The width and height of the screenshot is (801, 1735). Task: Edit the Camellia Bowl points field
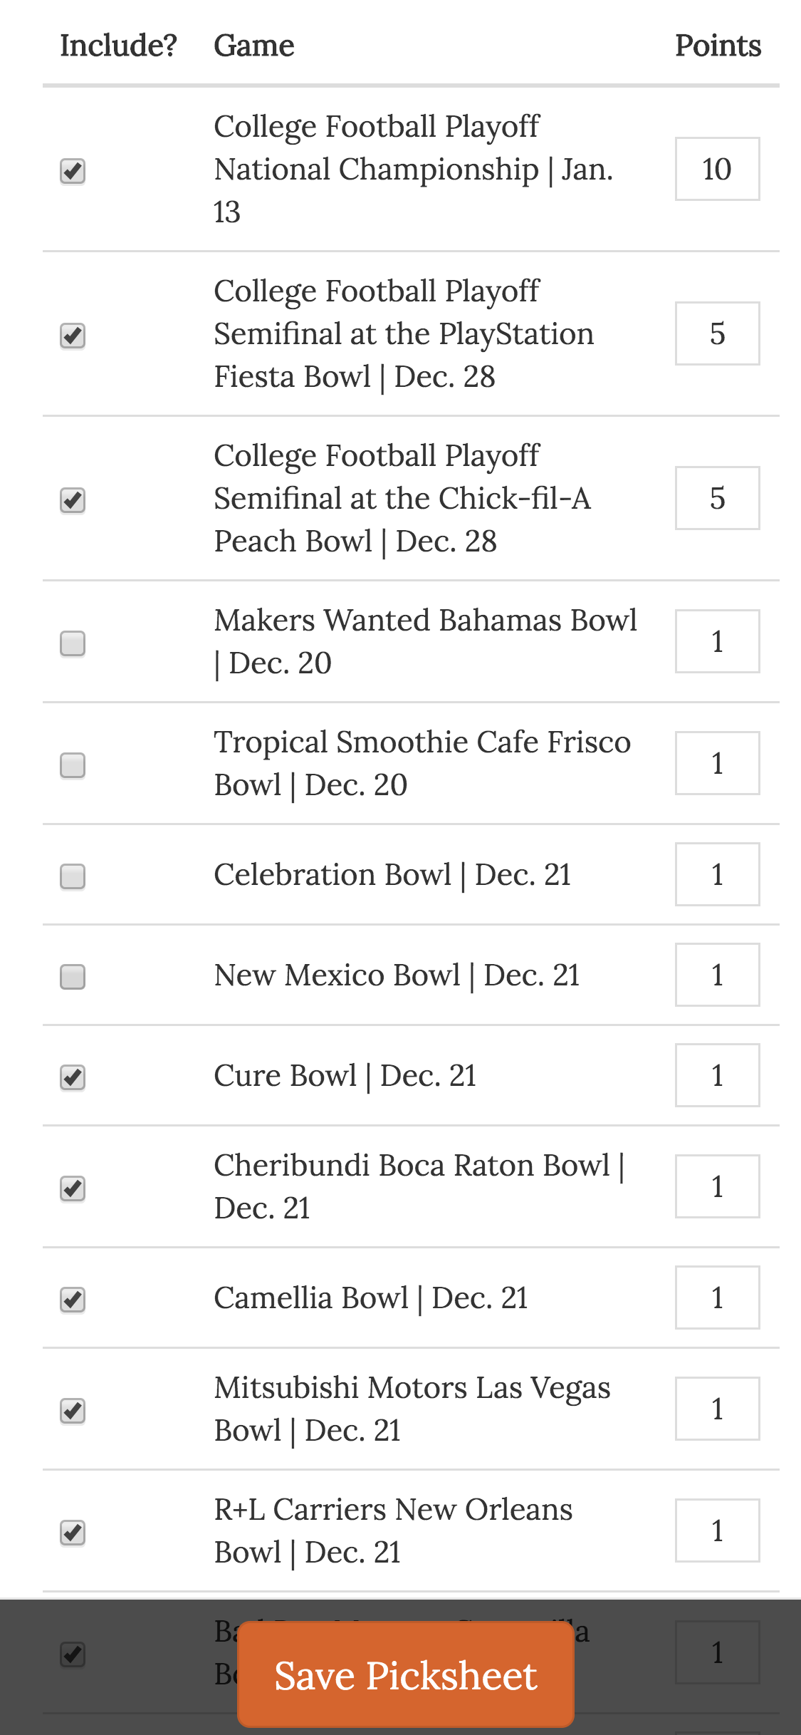coord(717,1298)
